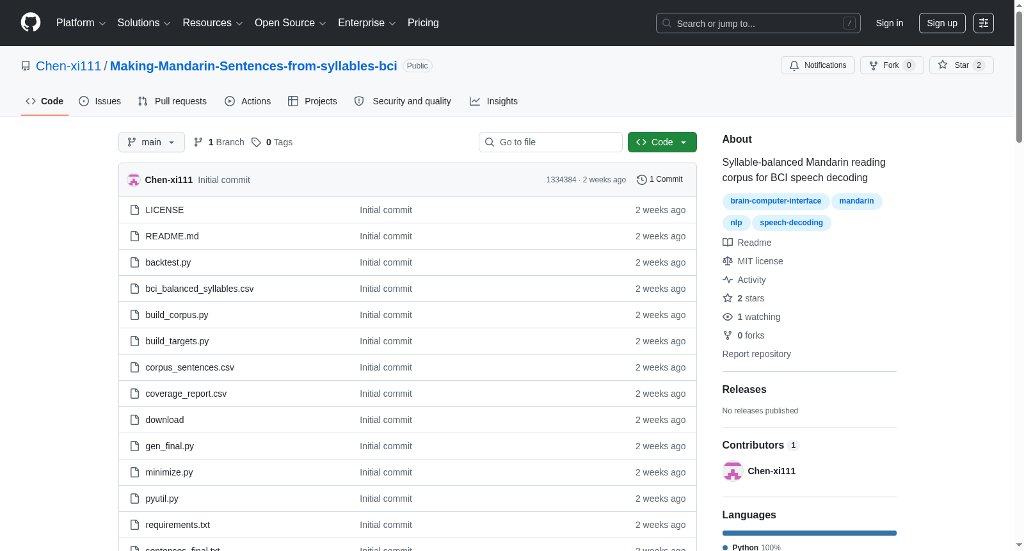Open the Pull requests tab

(x=172, y=101)
